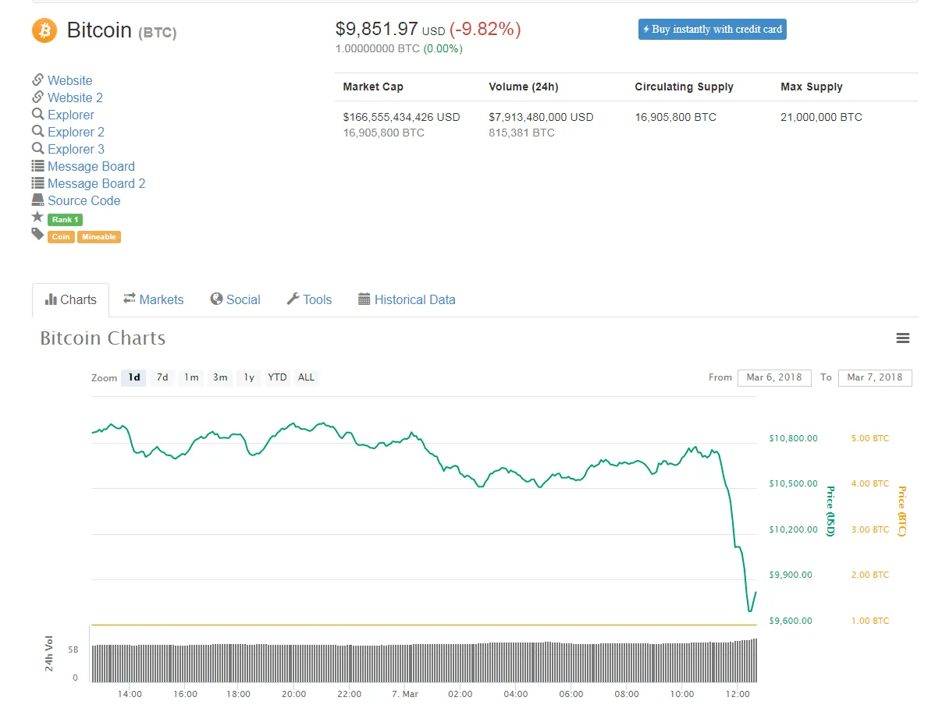Click the max supply 21,000,000 BTC
Screen dimensions: 935x715
(821, 117)
